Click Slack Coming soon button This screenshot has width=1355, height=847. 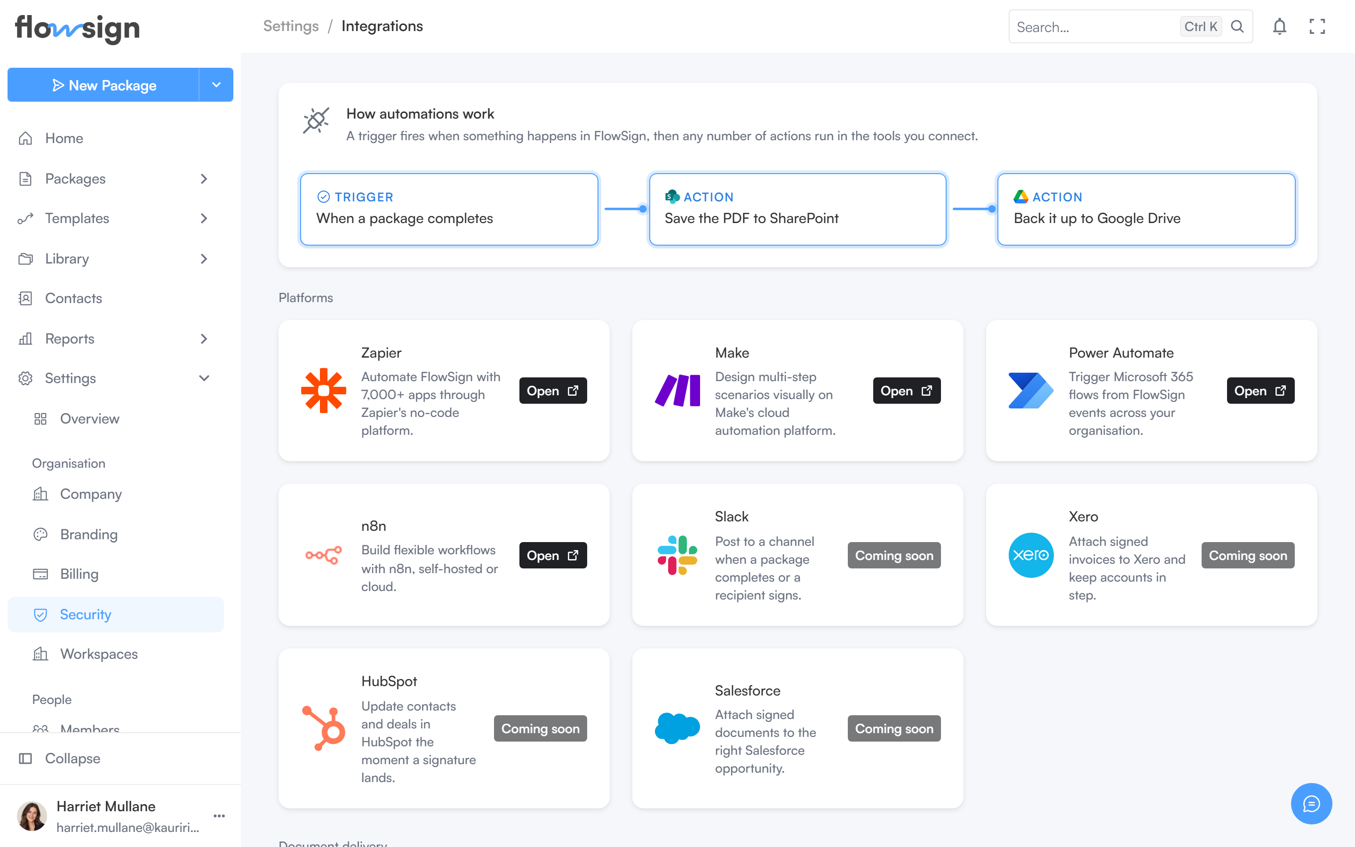coord(894,555)
